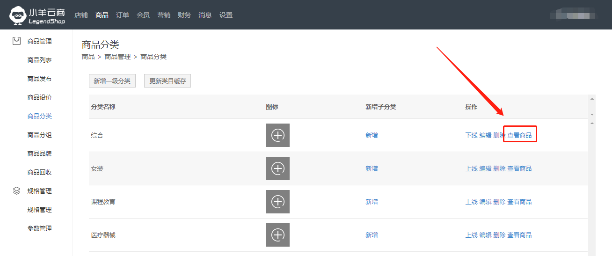
Task: Click the plus icon for 综合 category
Action: click(x=278, y=135)
